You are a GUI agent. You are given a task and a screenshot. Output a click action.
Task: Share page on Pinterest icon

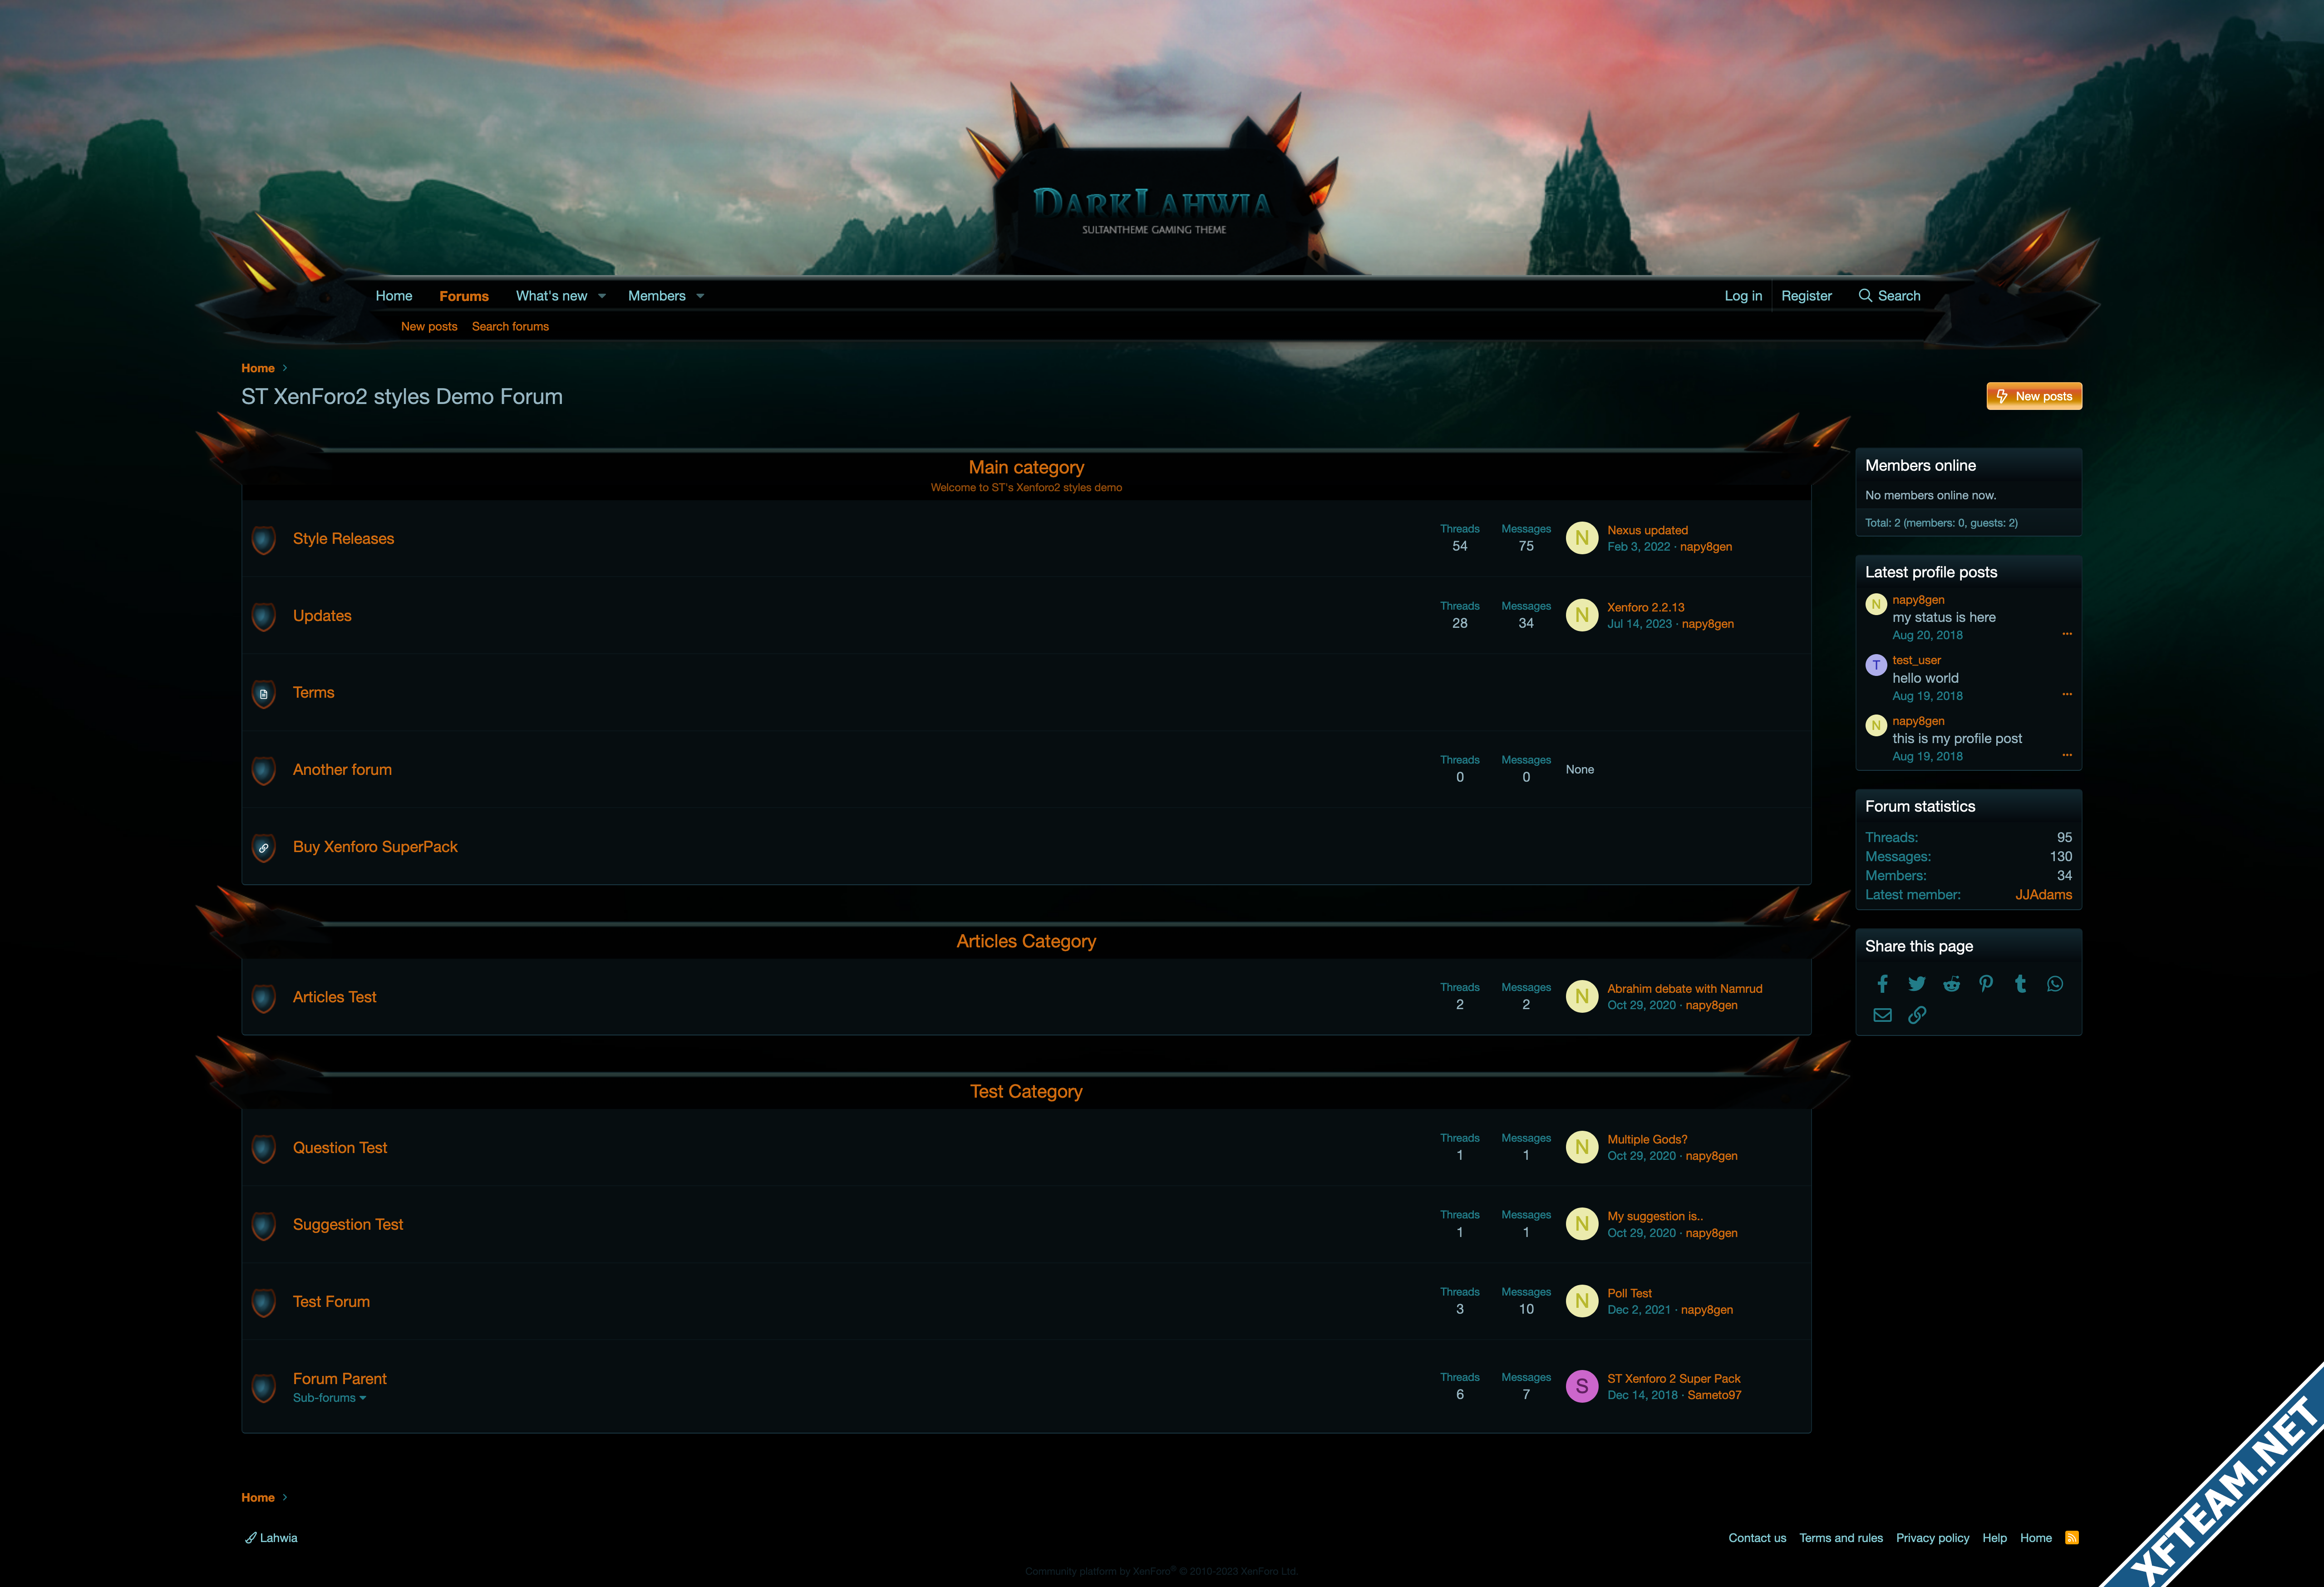[1986, 984]
